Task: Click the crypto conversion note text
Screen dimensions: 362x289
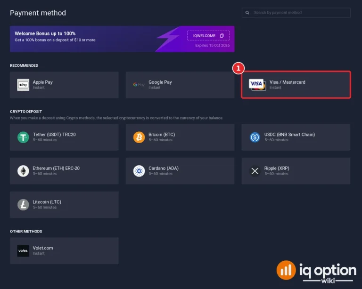Action: pyautogui.click(x=116, y=118)
